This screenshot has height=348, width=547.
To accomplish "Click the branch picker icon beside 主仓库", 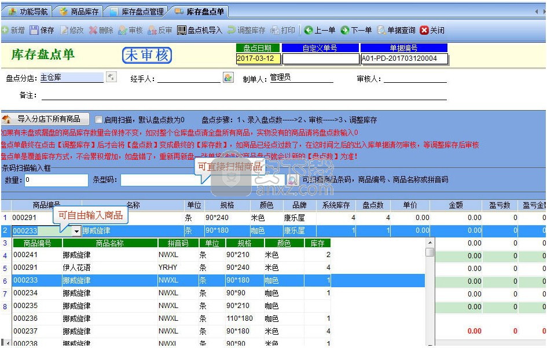I will tap(111, 77).
